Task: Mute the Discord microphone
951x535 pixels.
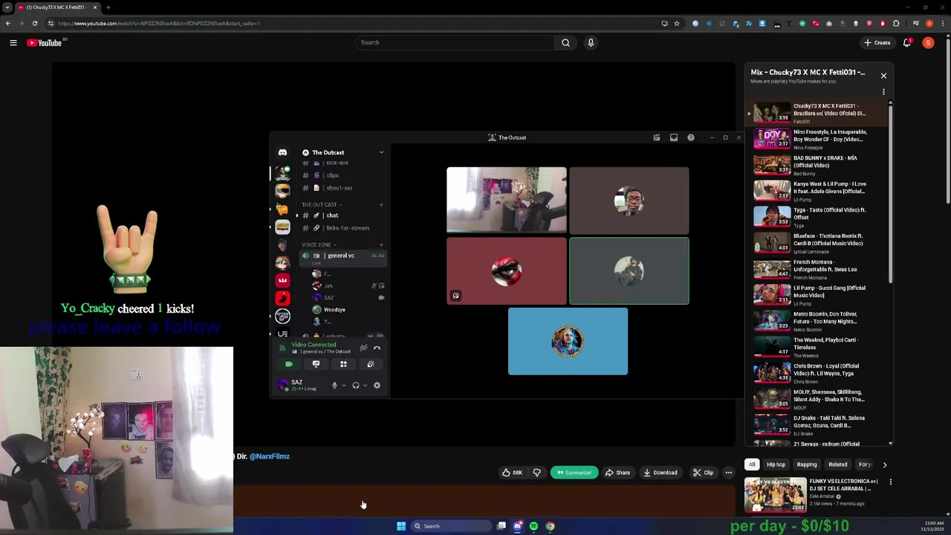Action: [334, 385]
